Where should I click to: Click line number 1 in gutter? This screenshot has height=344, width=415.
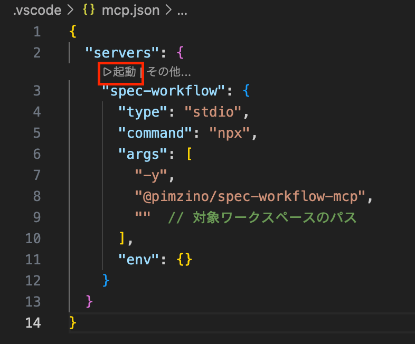37,32
